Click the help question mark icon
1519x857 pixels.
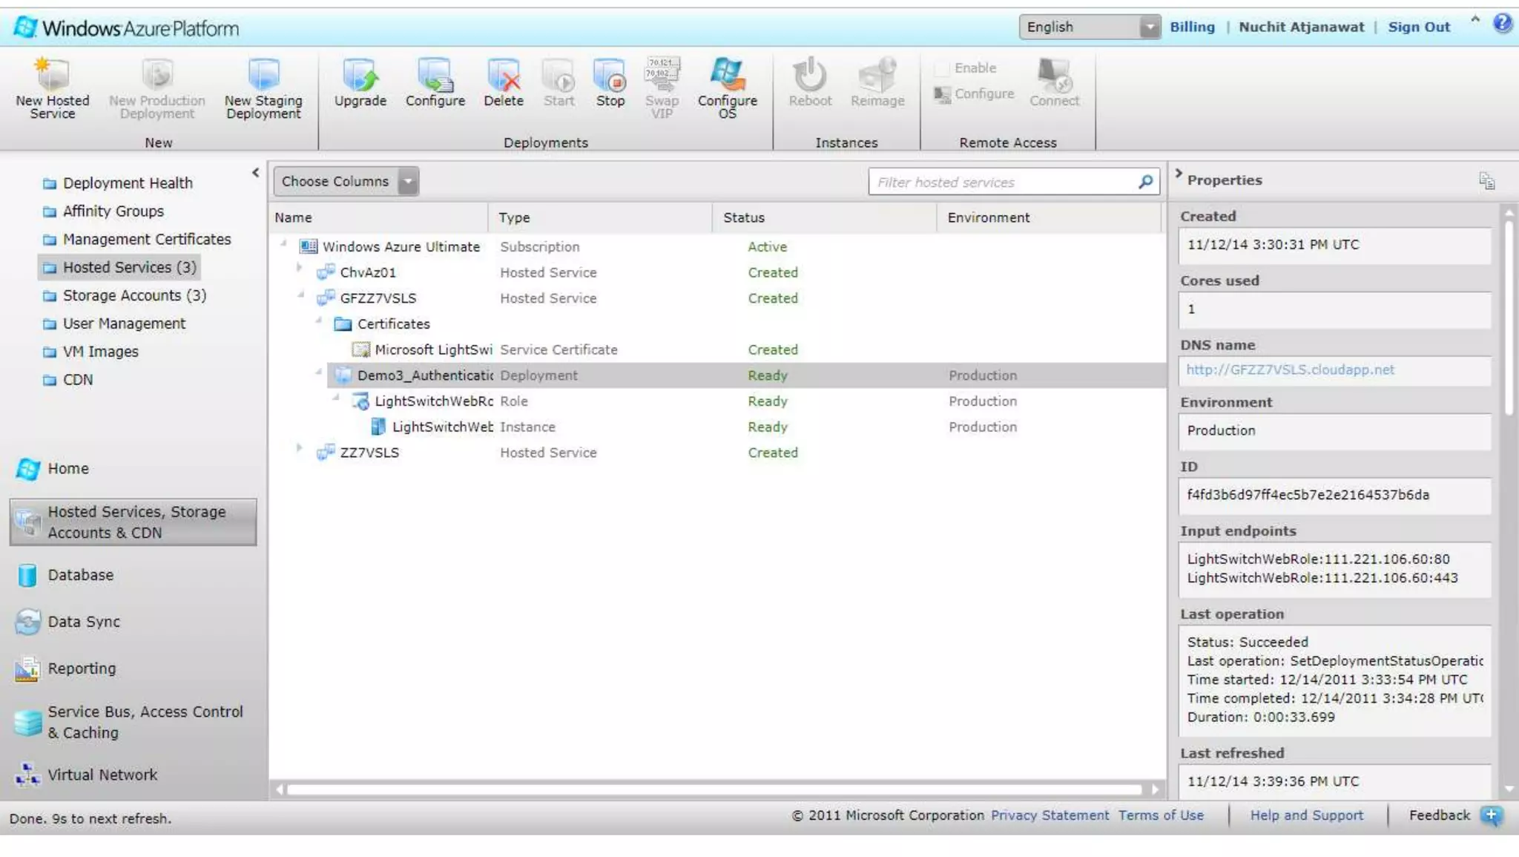(1503, 24)
